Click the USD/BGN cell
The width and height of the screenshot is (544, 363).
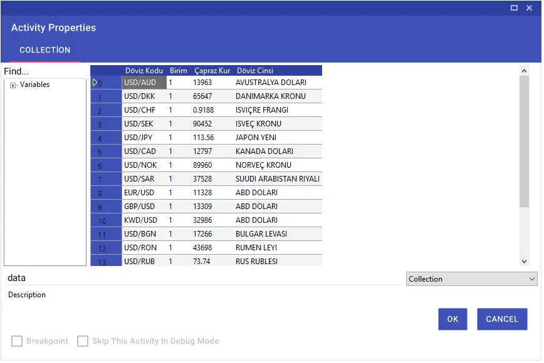click(145, 235)
